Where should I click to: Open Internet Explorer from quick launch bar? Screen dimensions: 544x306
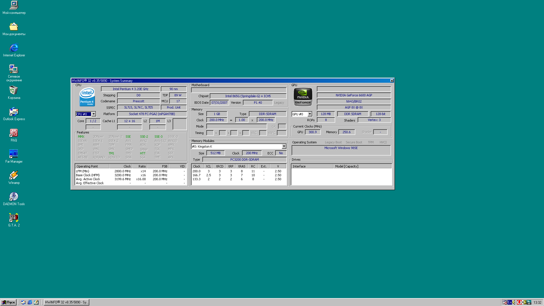[x=30, y=302]
